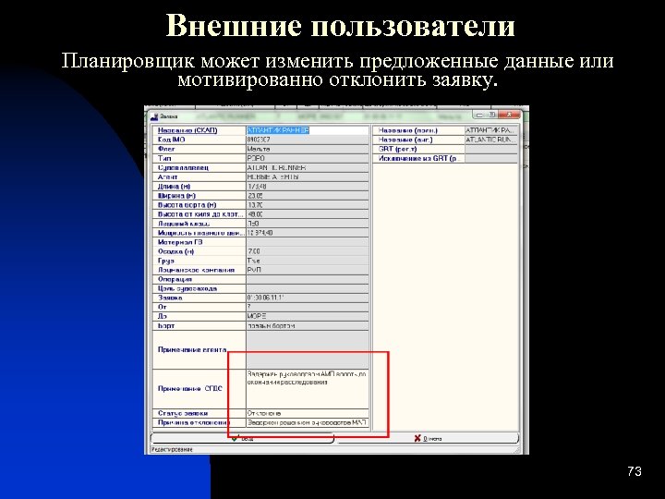Click the Примечание СПДС label
665x499 pixels.
pyautogui.click(x=190, y=389)
